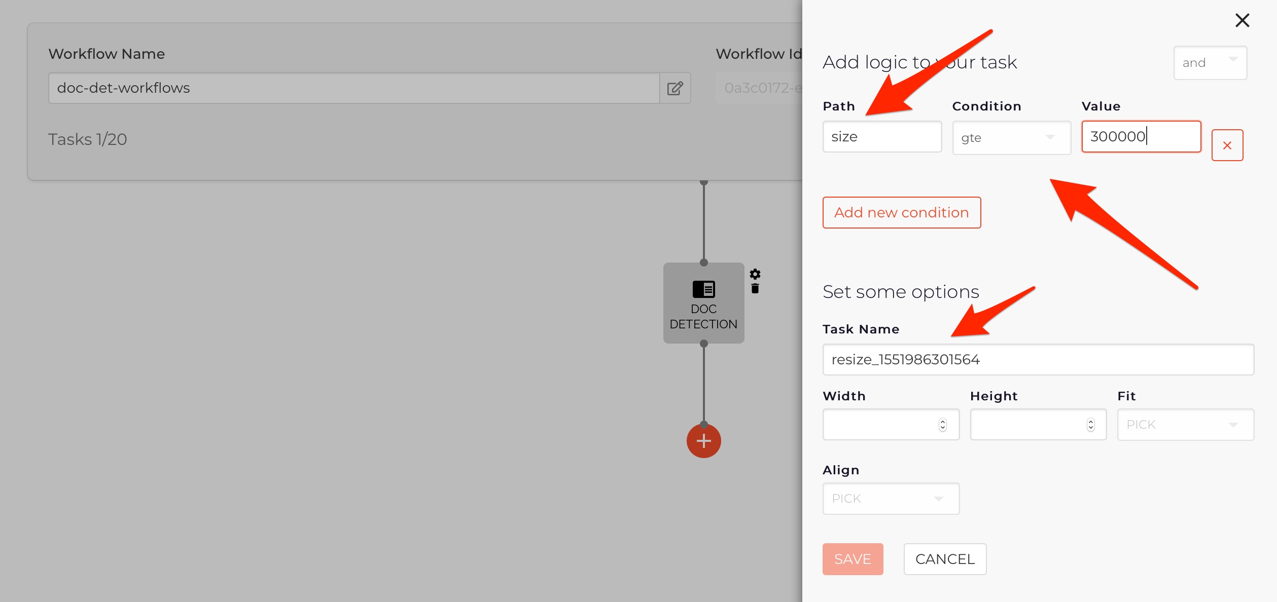Screen dimensions: 1277x602
Task: Click Add new condition button
Action: coord(902,212)
